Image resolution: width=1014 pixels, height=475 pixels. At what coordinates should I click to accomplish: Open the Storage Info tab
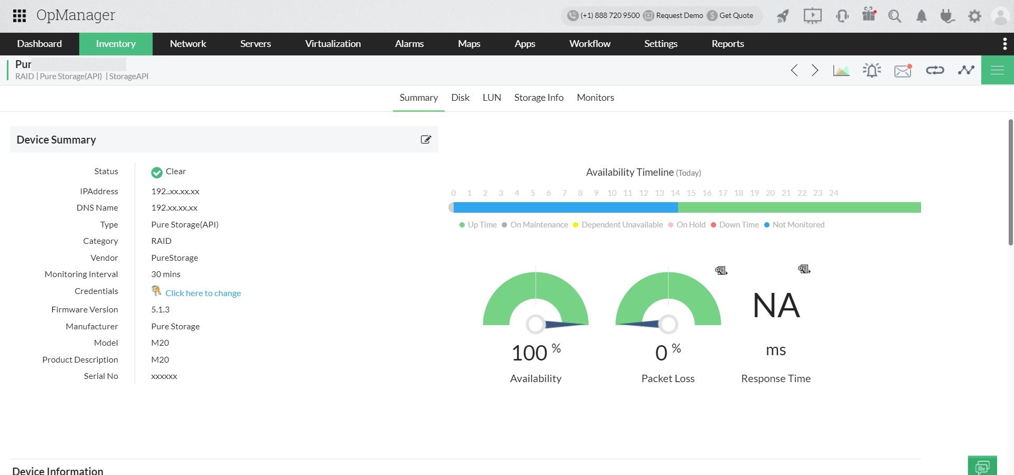click(539, 98)
